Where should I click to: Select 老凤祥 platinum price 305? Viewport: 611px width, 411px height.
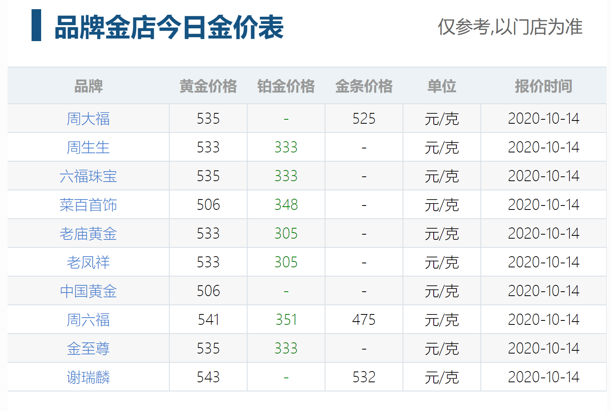pos(286,262)
